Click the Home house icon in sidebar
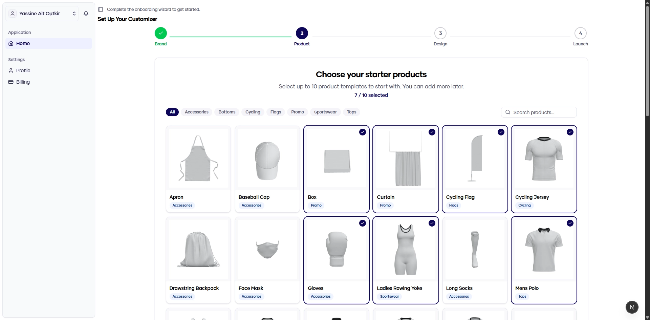Screen dimensions: 650x320 click(x=11, y=43)
